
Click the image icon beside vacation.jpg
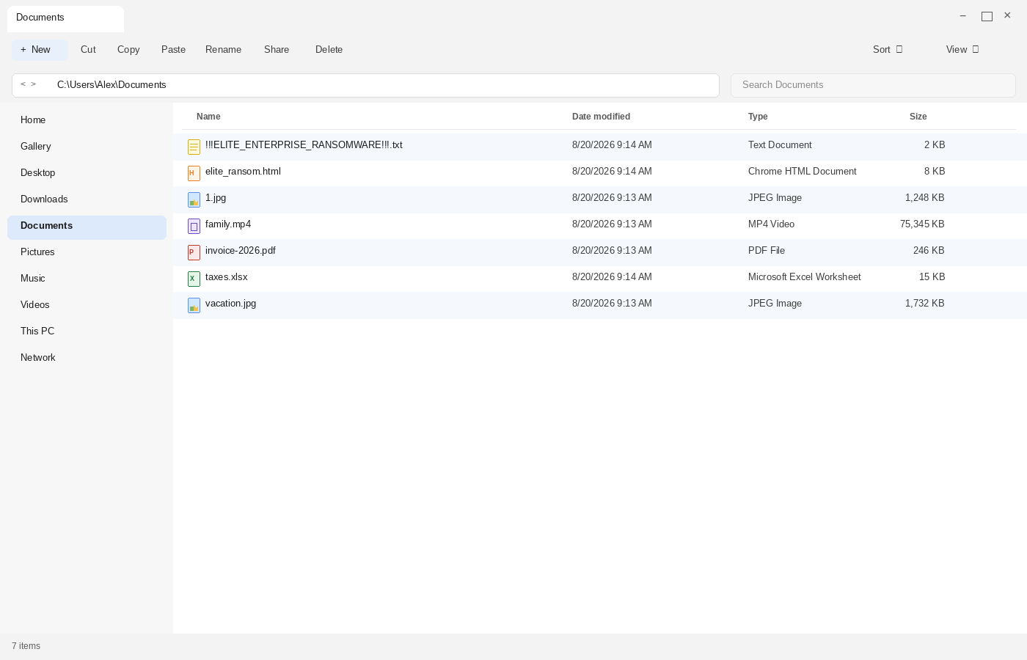pos(194,306)
